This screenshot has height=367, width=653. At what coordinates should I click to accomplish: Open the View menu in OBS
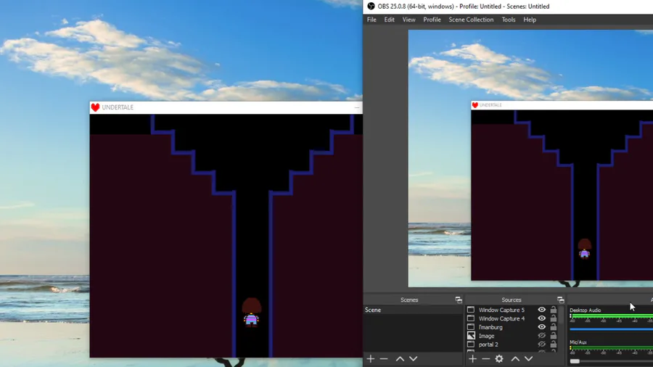409,20
